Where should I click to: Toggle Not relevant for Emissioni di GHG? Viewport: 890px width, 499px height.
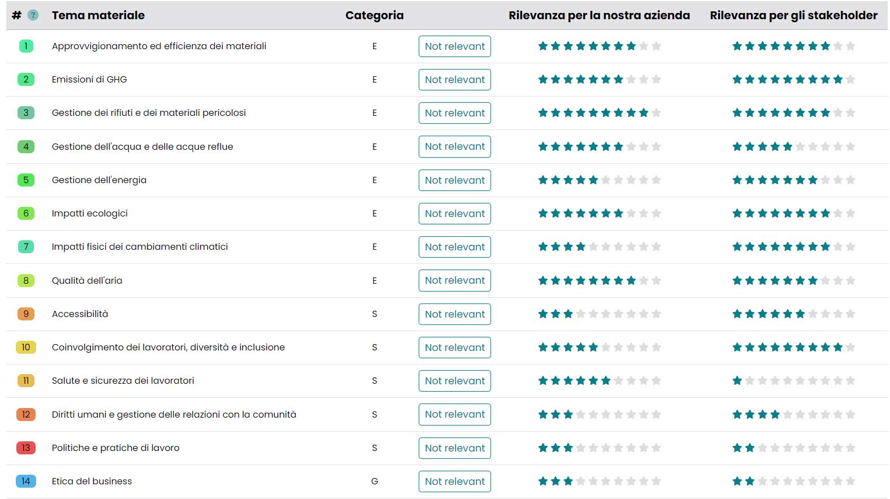(454, 80)
